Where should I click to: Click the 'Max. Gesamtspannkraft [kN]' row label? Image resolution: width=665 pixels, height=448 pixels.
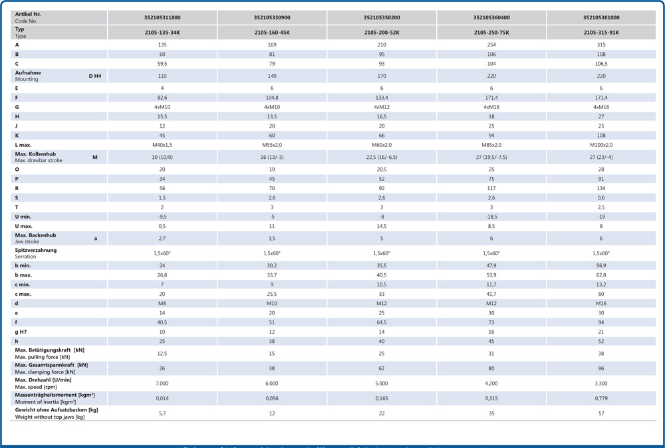[x=51, y=365]
